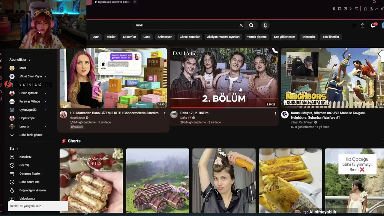Open 'Orkun Işıtmak' subscription
This screenshot has width=384, height=216.
[x=28, y=93]
